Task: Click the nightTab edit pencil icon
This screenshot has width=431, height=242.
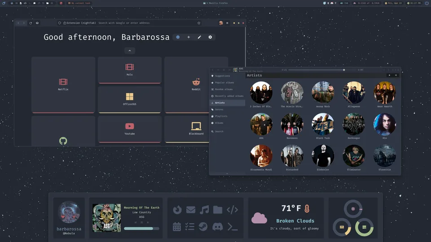Action: click(199, 37)
